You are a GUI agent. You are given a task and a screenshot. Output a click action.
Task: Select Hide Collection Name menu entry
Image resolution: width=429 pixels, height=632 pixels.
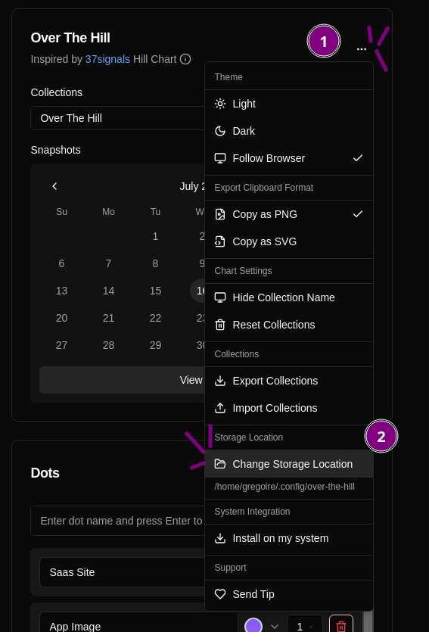pos(289,298)
